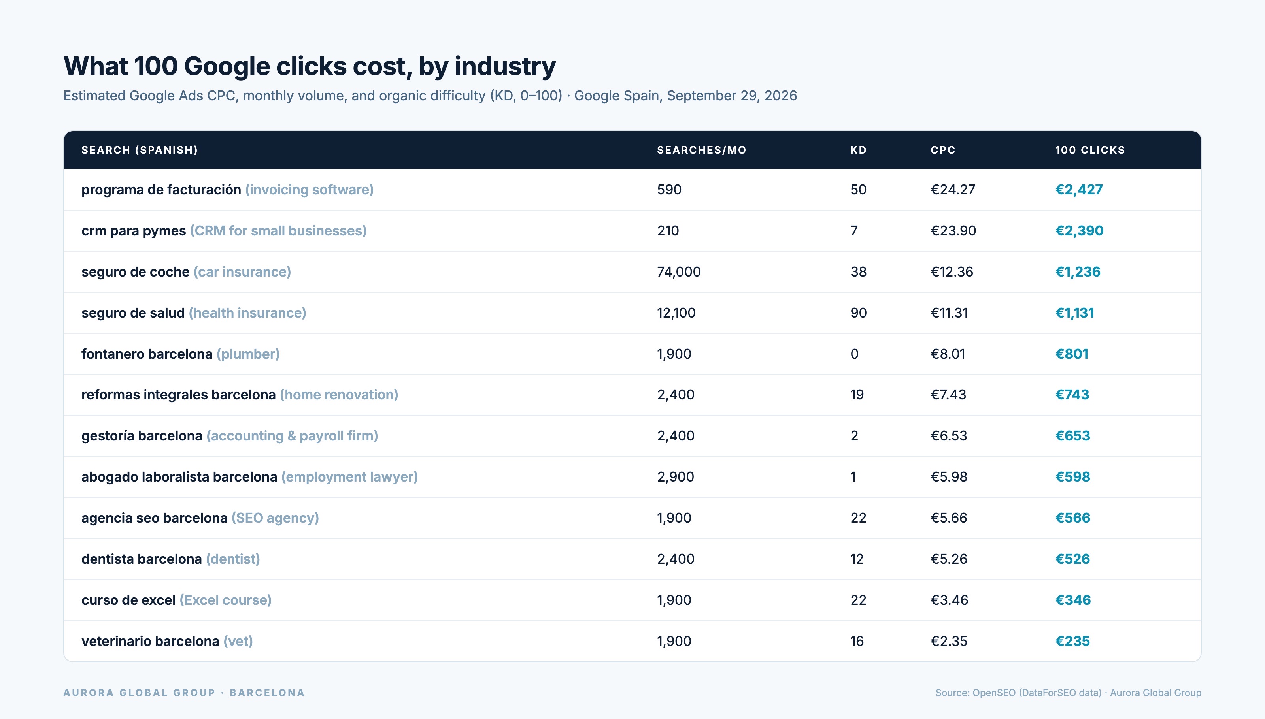Select 'seguro de coche' keyword cell
Viewport: 1265px width, 719px height.
(186, 272)
